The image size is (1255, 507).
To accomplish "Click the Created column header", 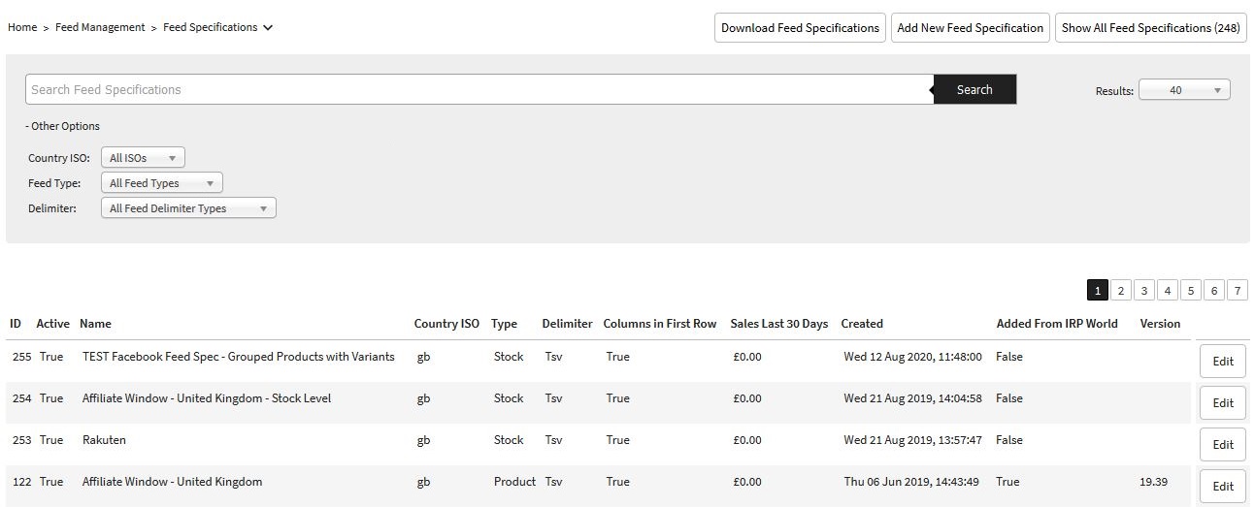I will click(x=862, y=324).
